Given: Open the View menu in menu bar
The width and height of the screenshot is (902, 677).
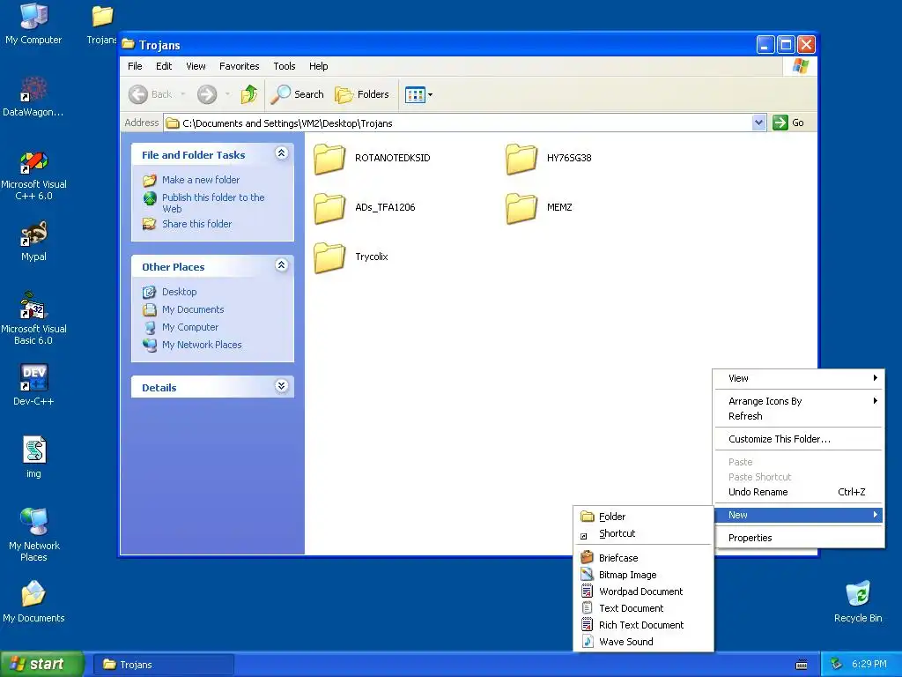Looking at the screenshot, I should point(196,66).
